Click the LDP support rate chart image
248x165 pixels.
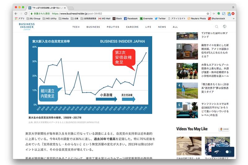[90, 75]
